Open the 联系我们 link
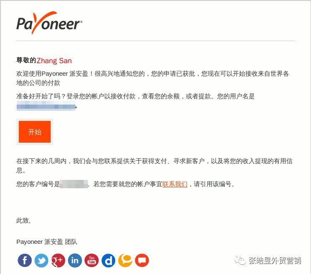Image resolution: width=311 pixels, height=274 pixels. [175, 184]
